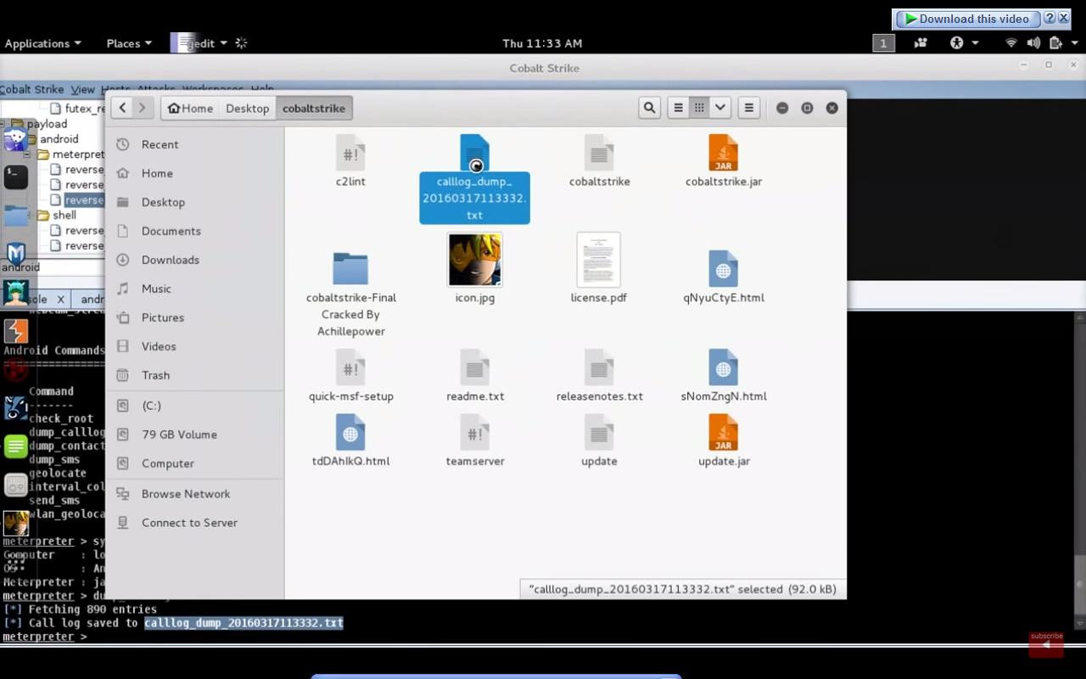Select the cobaltstrike.jar file icon

(x=724, y=153)
